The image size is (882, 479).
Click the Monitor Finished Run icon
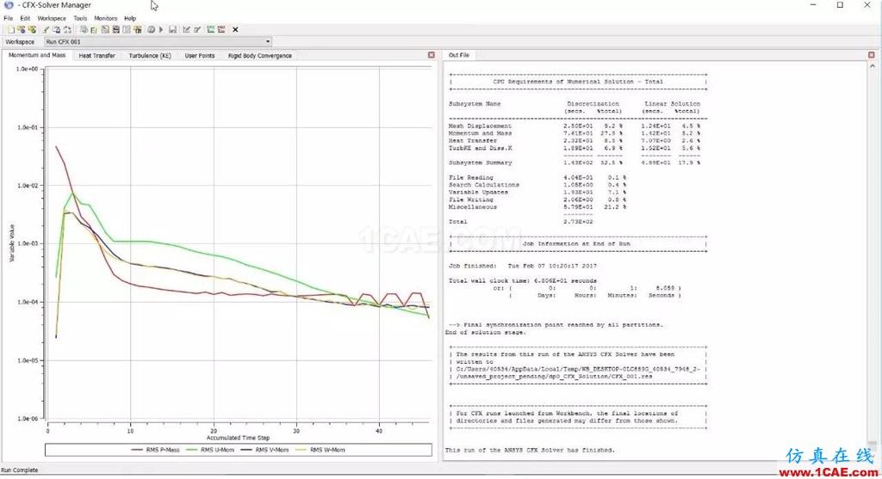pyautogui.click(x=32, y=29)
